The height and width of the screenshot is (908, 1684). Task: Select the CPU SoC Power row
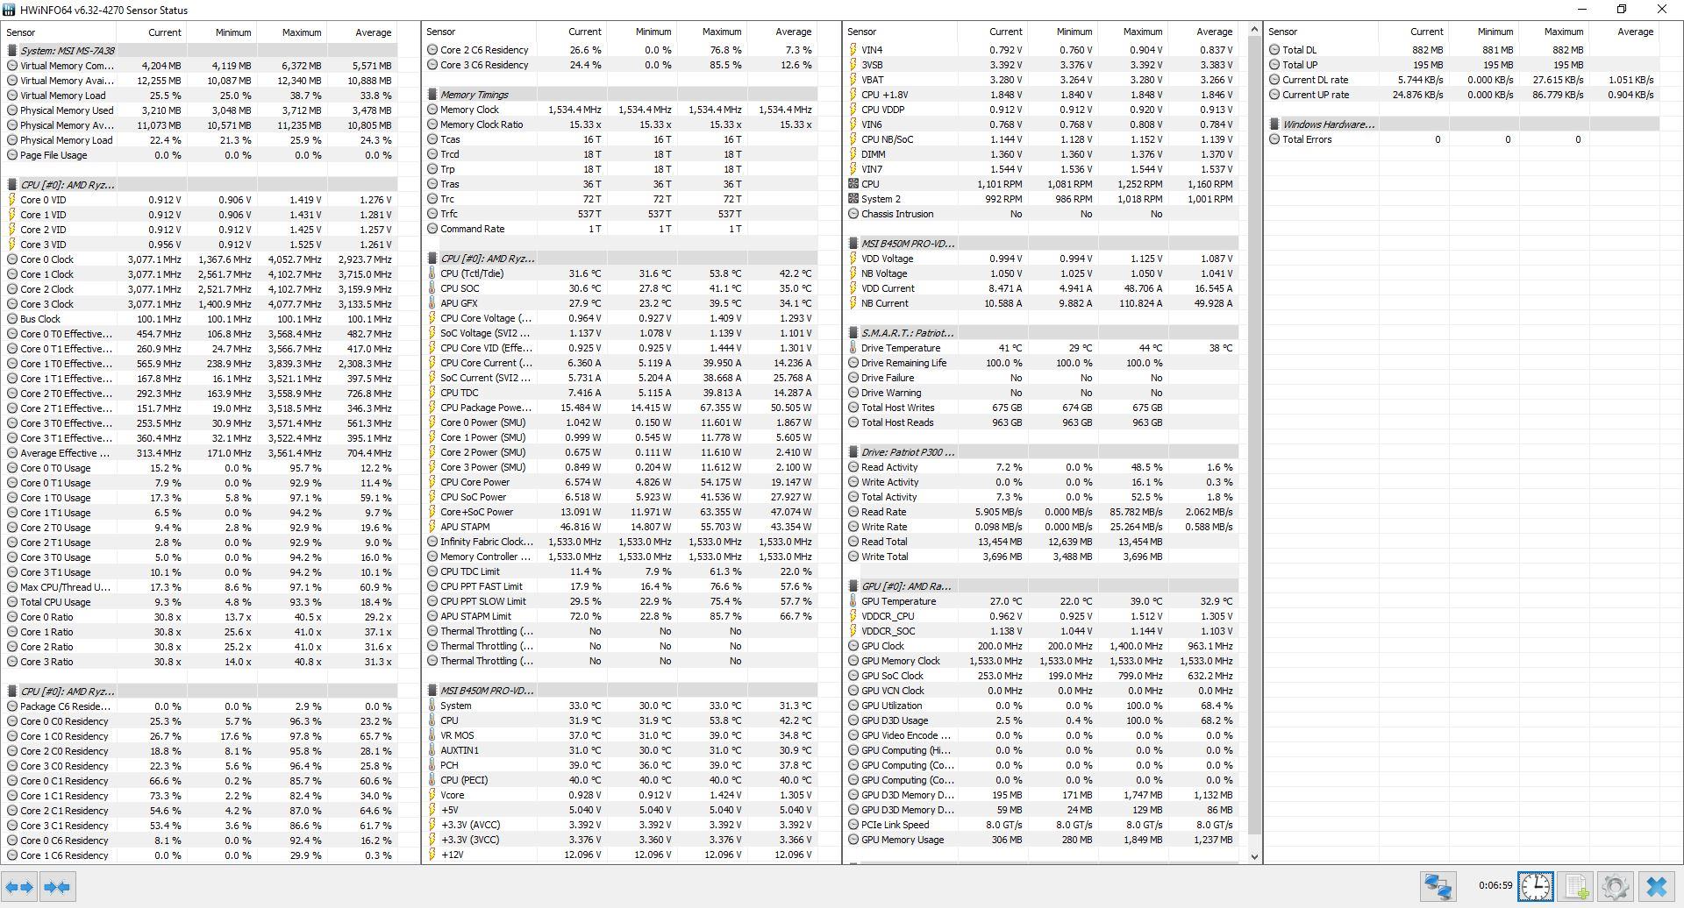coord(622,497)
